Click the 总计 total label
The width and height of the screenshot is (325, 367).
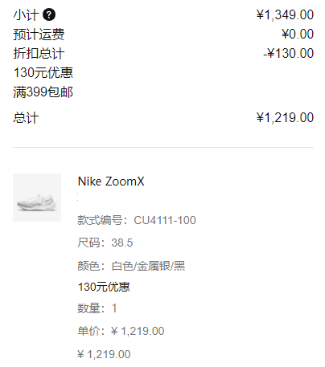tap(26, 118)
